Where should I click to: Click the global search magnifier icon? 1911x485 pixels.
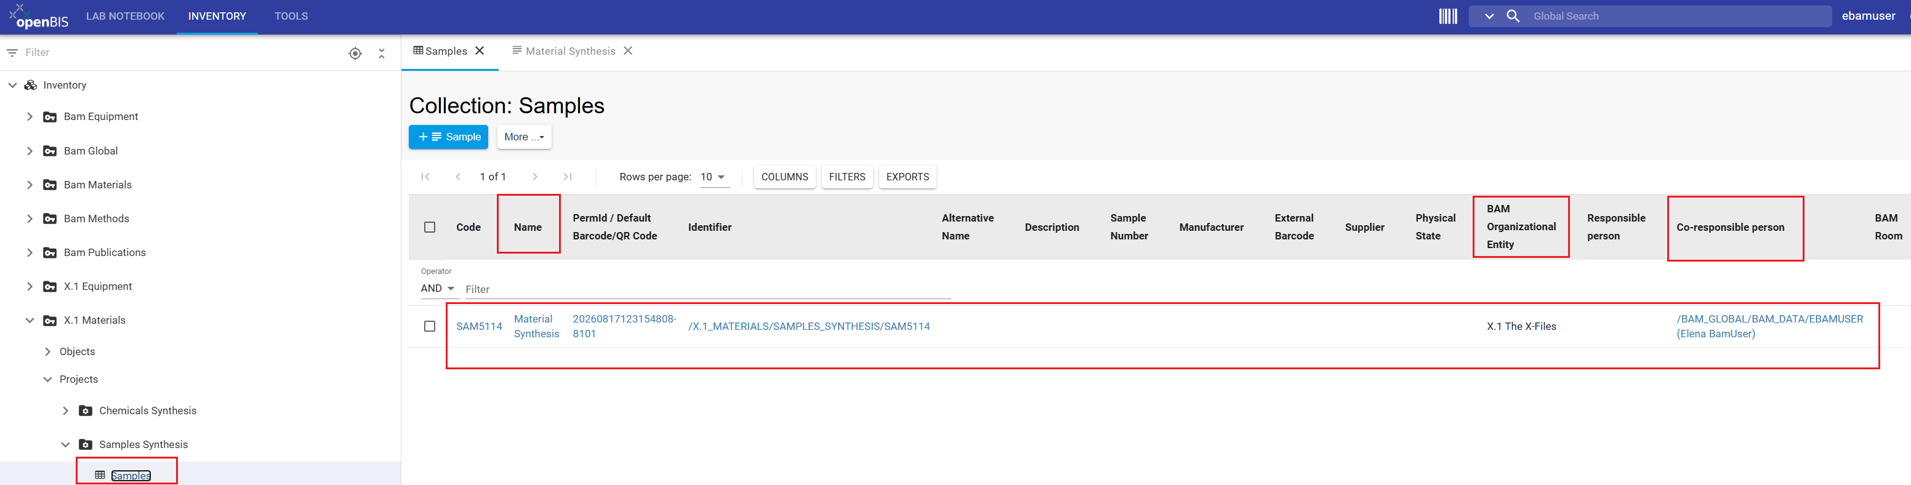click(x=1513, y=17)
